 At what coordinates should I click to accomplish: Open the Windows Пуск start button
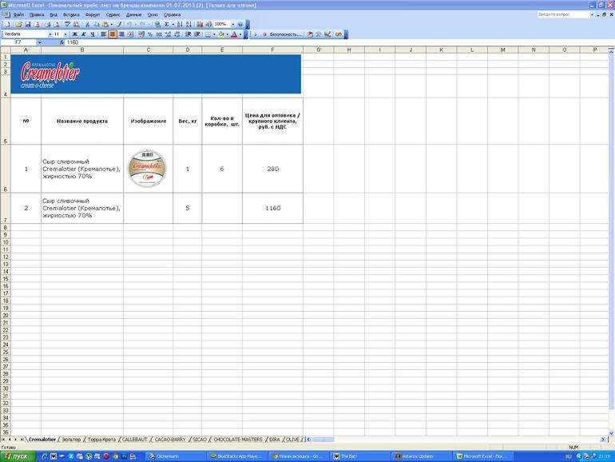click(x=16, y=456)
